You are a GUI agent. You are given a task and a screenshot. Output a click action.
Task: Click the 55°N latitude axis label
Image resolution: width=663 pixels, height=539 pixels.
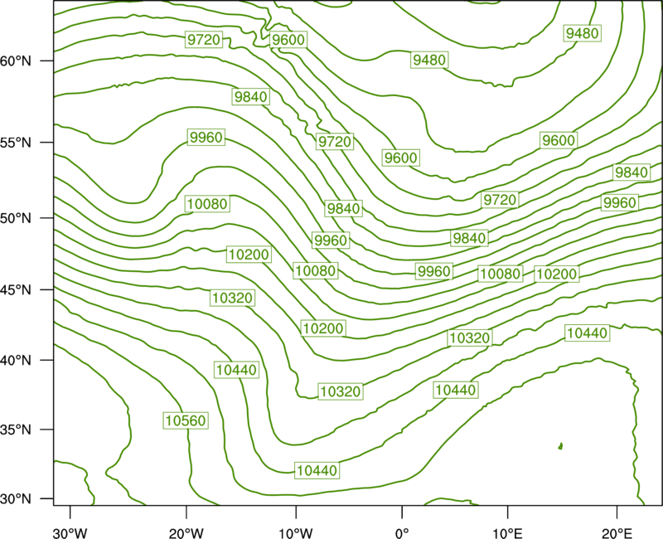[x=16, y=143]
